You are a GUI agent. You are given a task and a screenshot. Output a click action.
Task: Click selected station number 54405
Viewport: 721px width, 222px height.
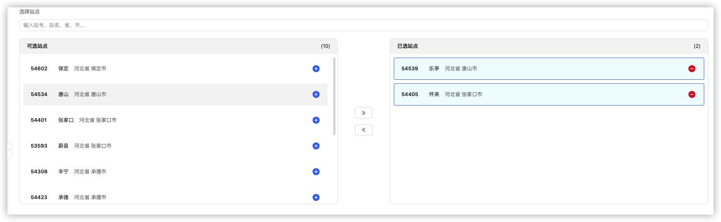[x=410, y=94]
